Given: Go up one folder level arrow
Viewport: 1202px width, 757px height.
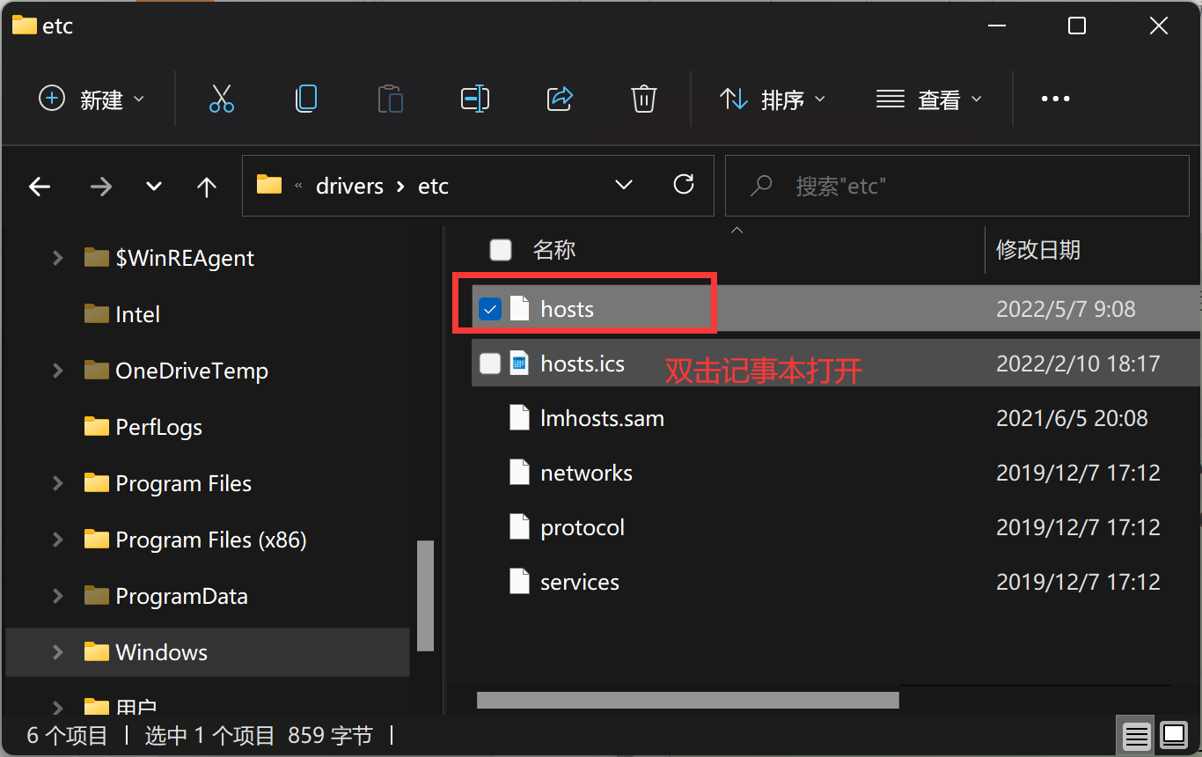Looking at the screenshot, I should coord(207,187).
